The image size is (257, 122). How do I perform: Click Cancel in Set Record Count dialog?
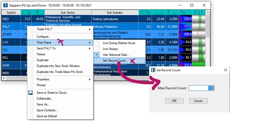pyautogui.click(x=198, y=101)
